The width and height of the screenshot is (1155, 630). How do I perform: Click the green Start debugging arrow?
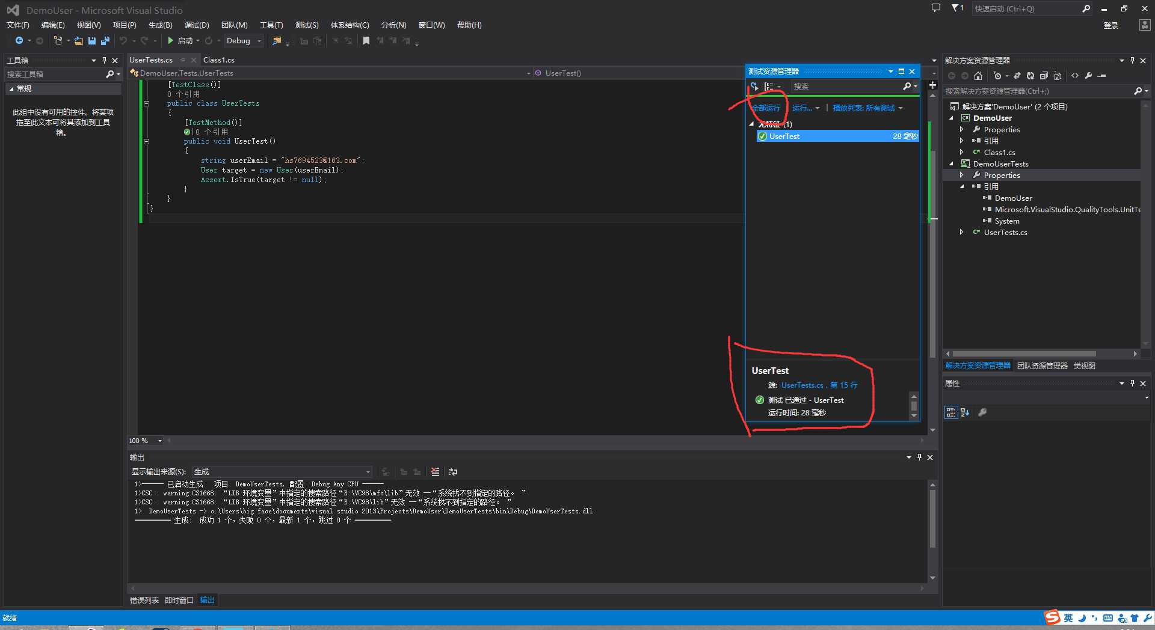point(171,41)
